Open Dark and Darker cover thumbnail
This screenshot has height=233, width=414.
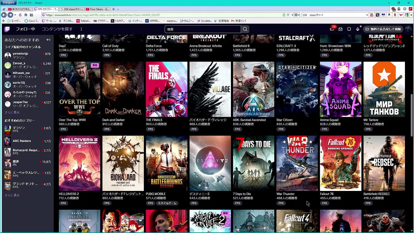[123, 89]
